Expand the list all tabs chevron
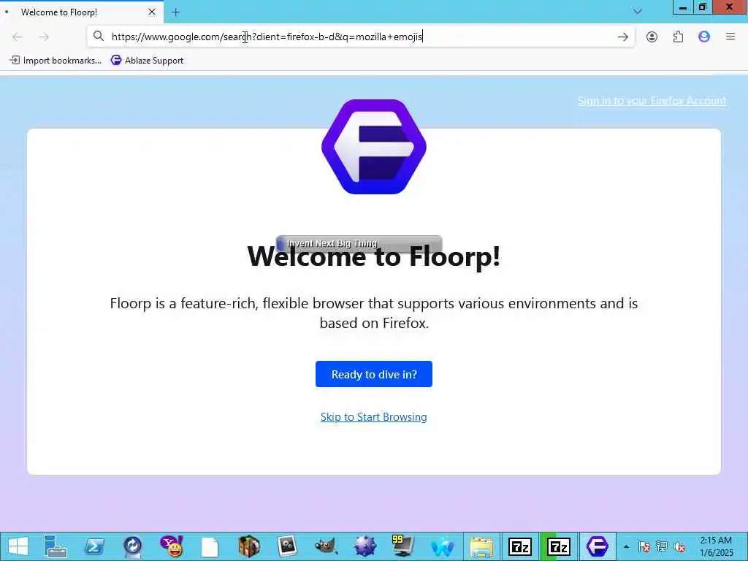748x561 pixels. 637,12
